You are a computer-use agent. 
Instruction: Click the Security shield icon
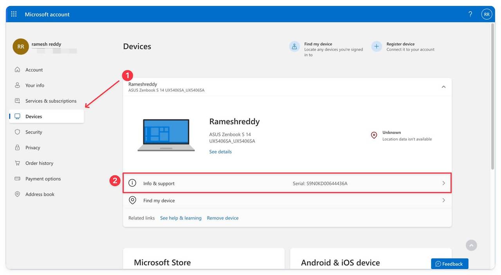pos(17,132)
